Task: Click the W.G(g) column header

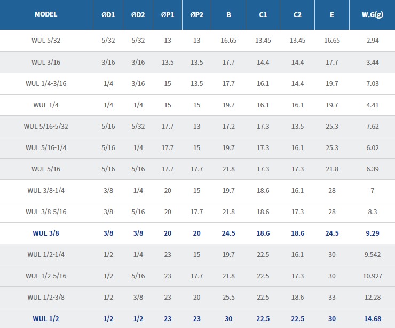Action: tap(372, 14)
